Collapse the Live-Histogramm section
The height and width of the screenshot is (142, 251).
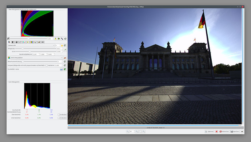[x=8, y=82]
